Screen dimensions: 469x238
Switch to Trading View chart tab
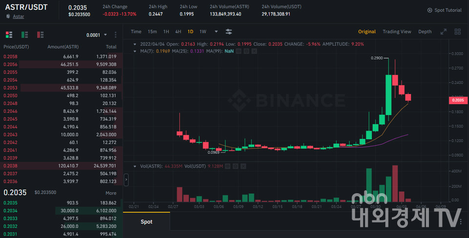397,32
